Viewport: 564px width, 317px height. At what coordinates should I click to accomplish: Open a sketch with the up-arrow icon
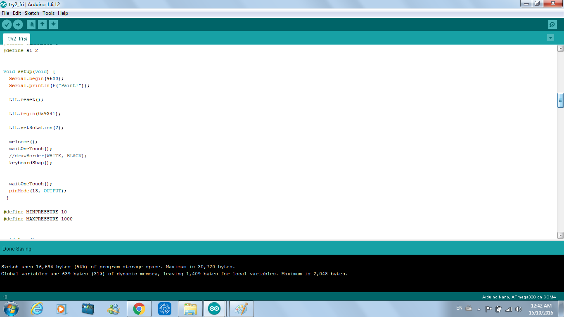(x=42, y=25)
